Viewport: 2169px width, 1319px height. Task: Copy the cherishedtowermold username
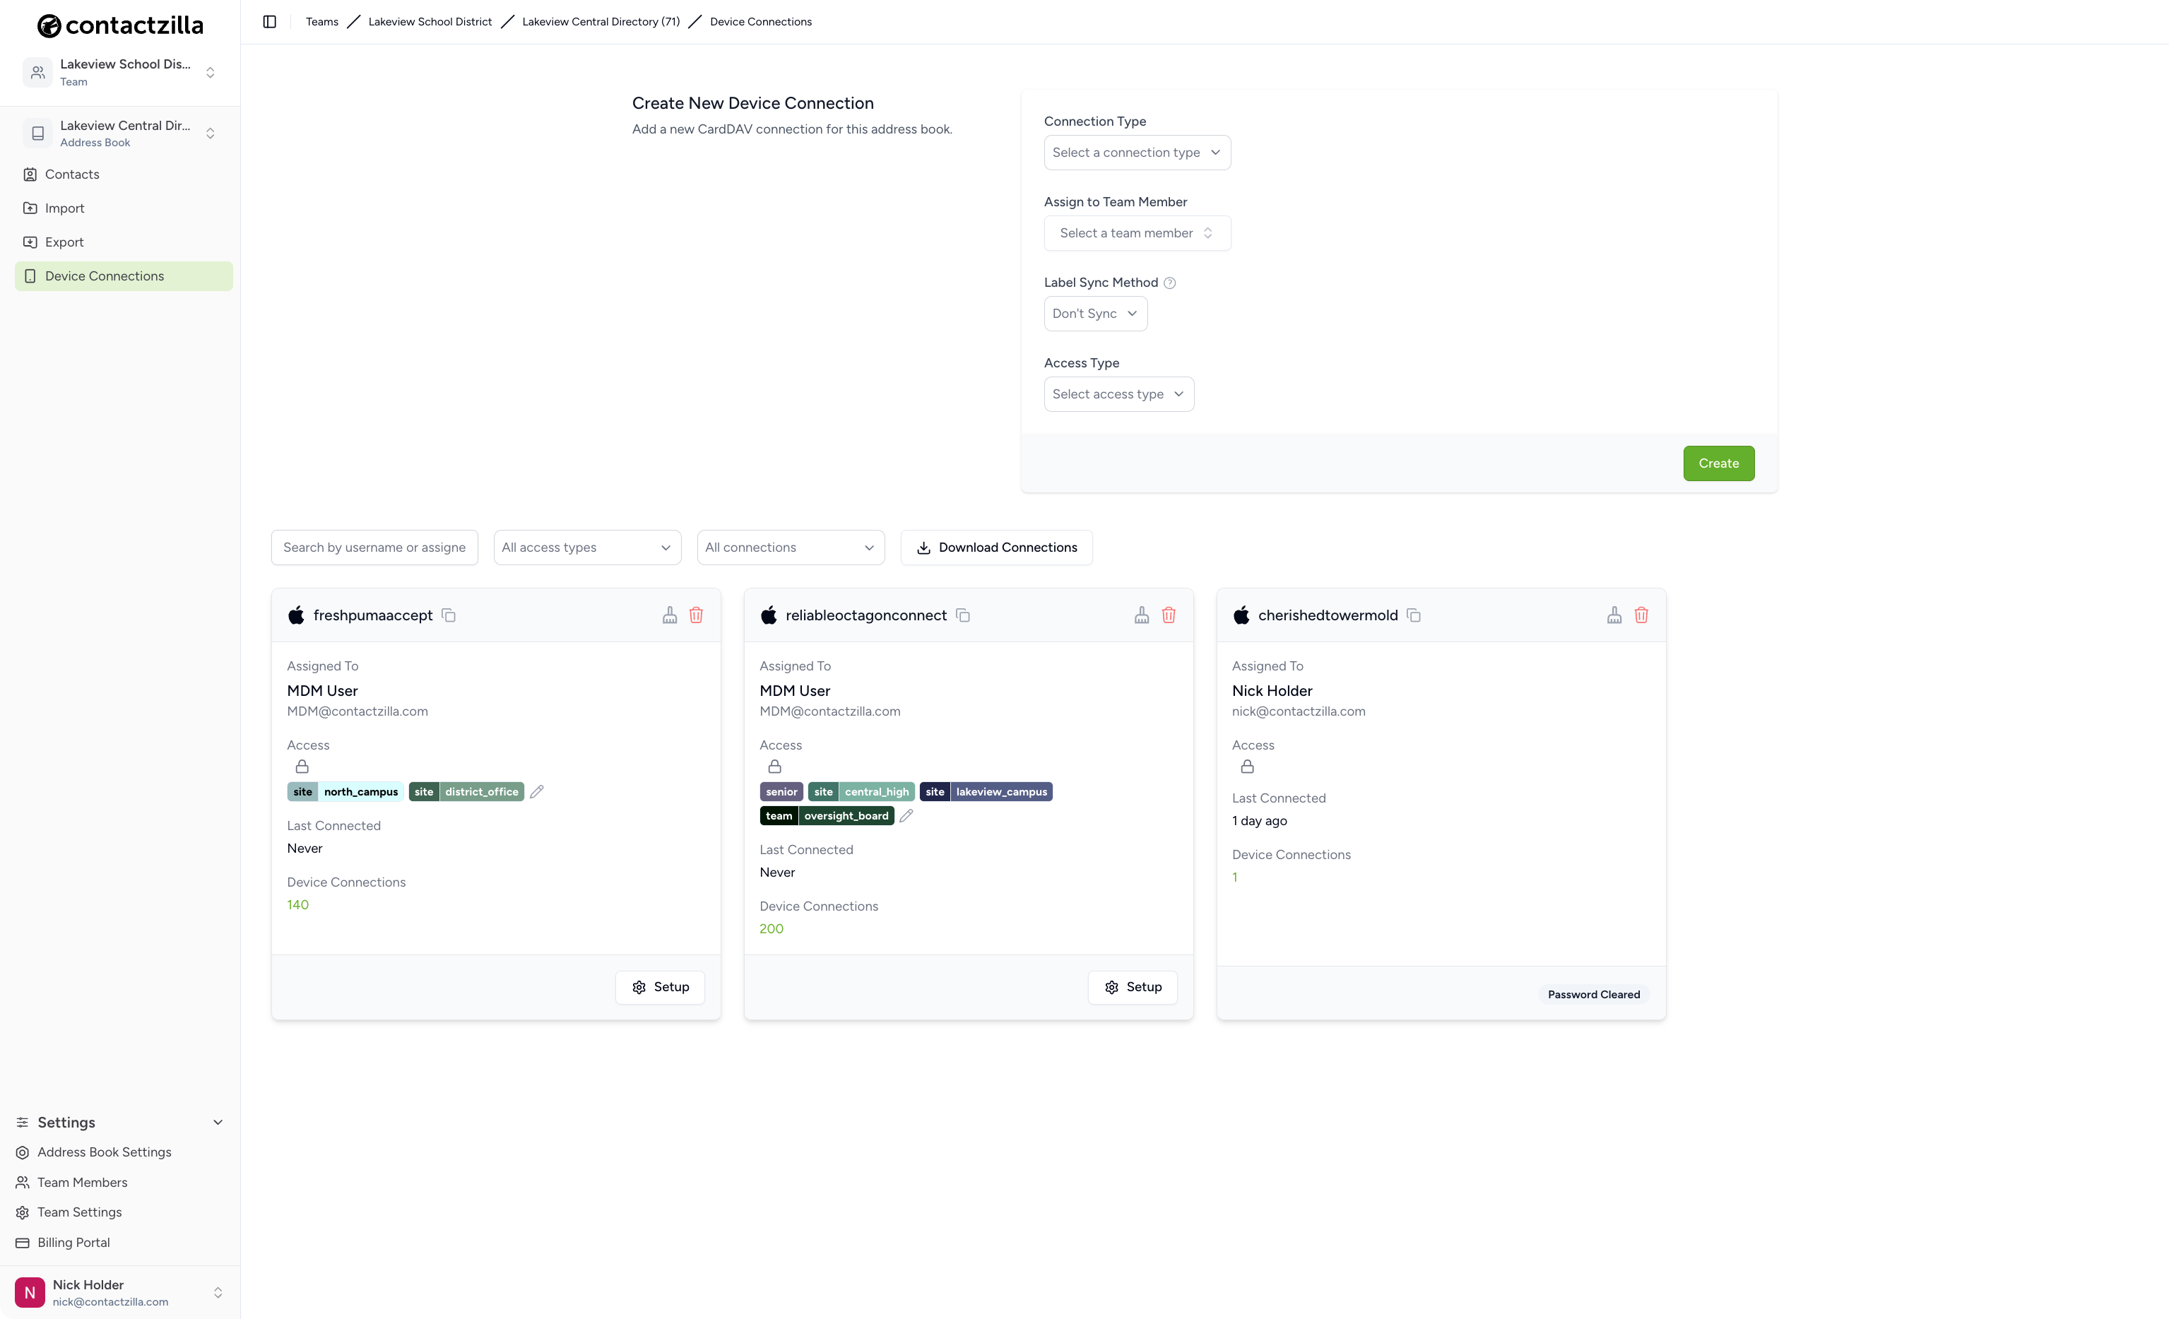[1414, 615]
